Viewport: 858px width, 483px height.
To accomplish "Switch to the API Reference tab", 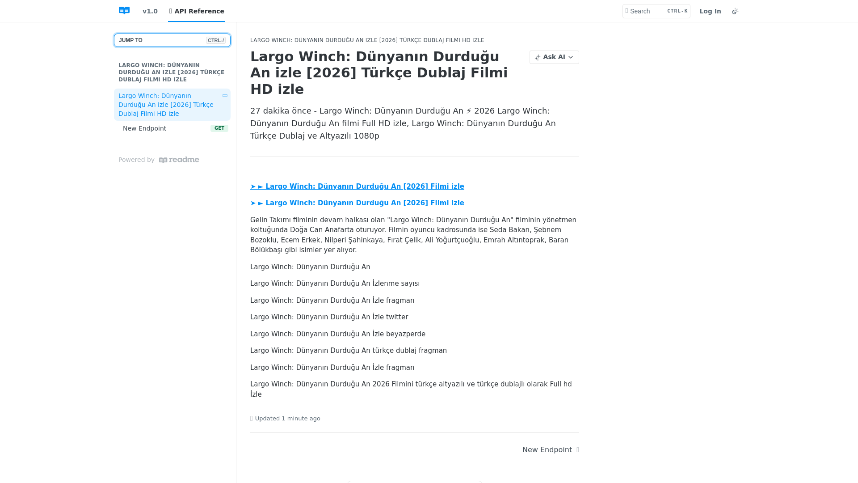I will coord(197,11).
